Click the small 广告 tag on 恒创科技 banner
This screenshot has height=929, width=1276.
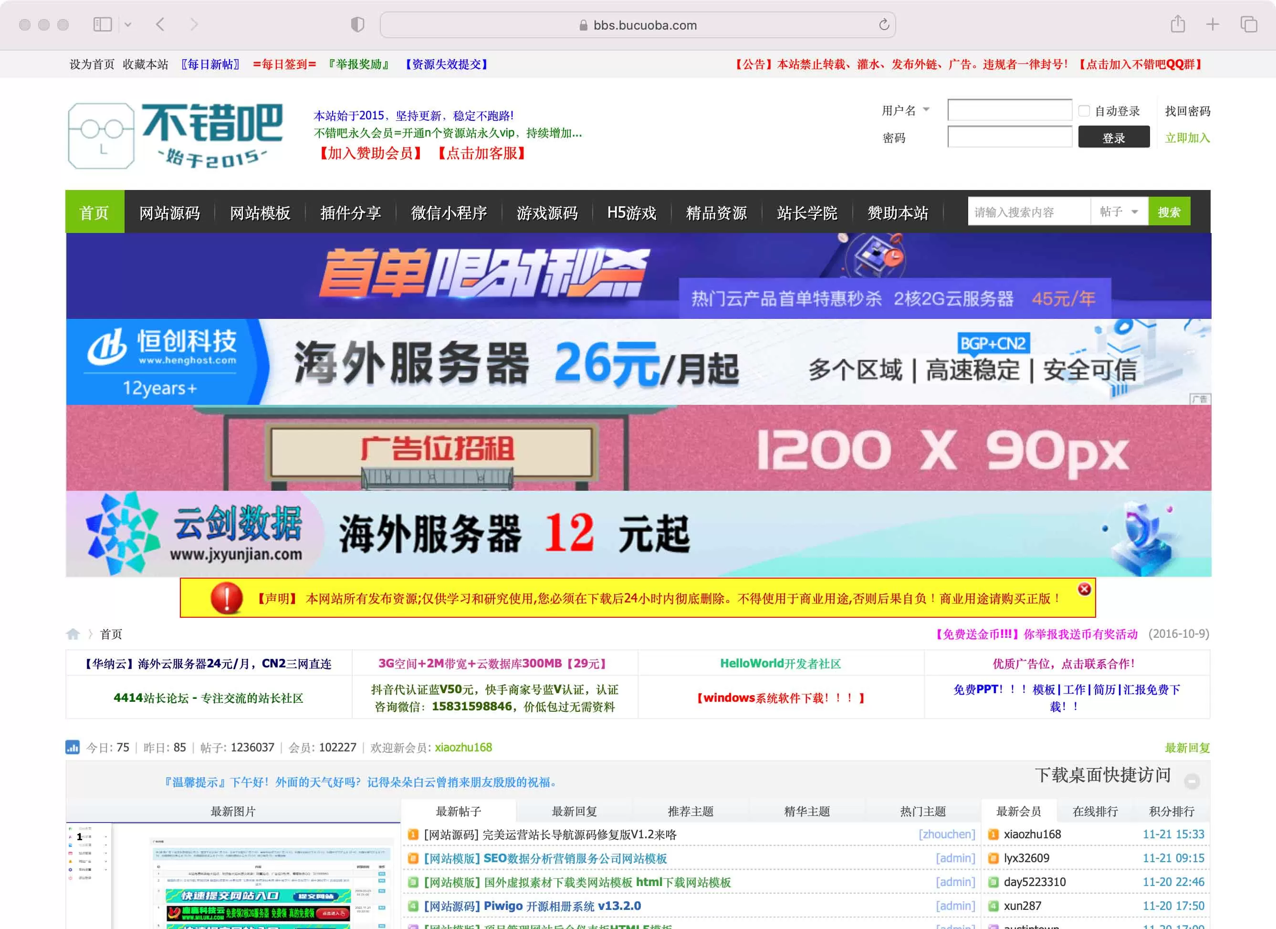point(1200,399)
